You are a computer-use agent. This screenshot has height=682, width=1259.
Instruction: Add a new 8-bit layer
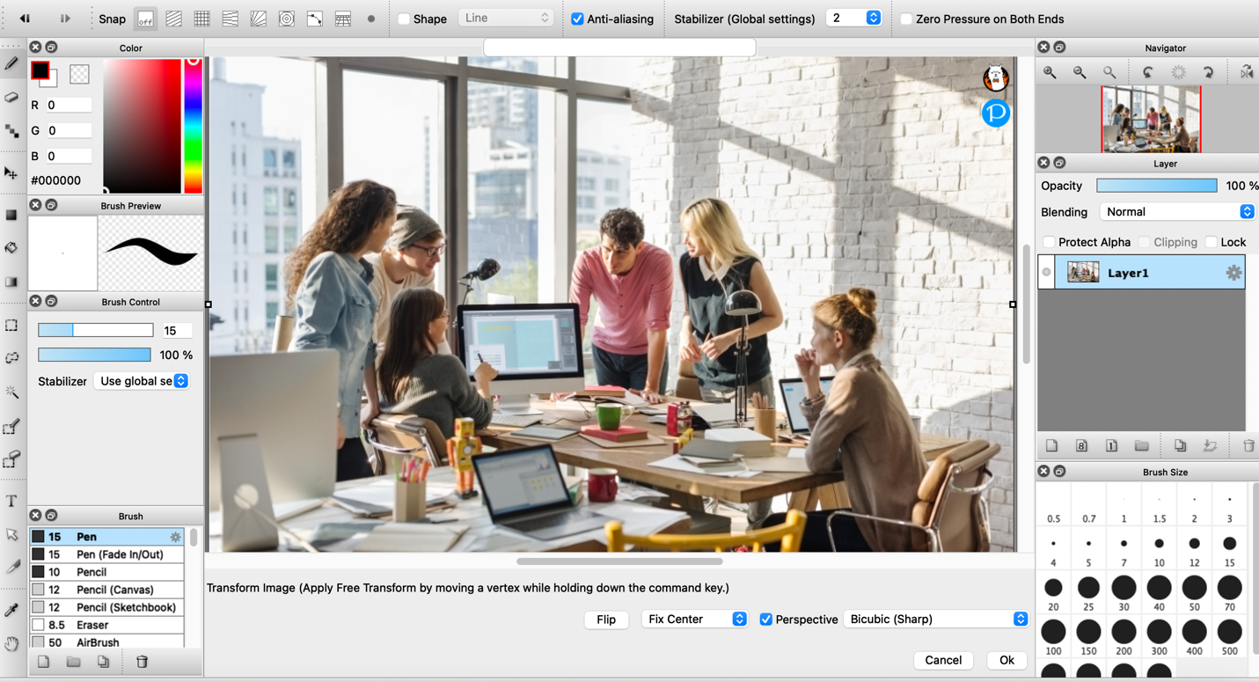click(x=1081, y=446)
